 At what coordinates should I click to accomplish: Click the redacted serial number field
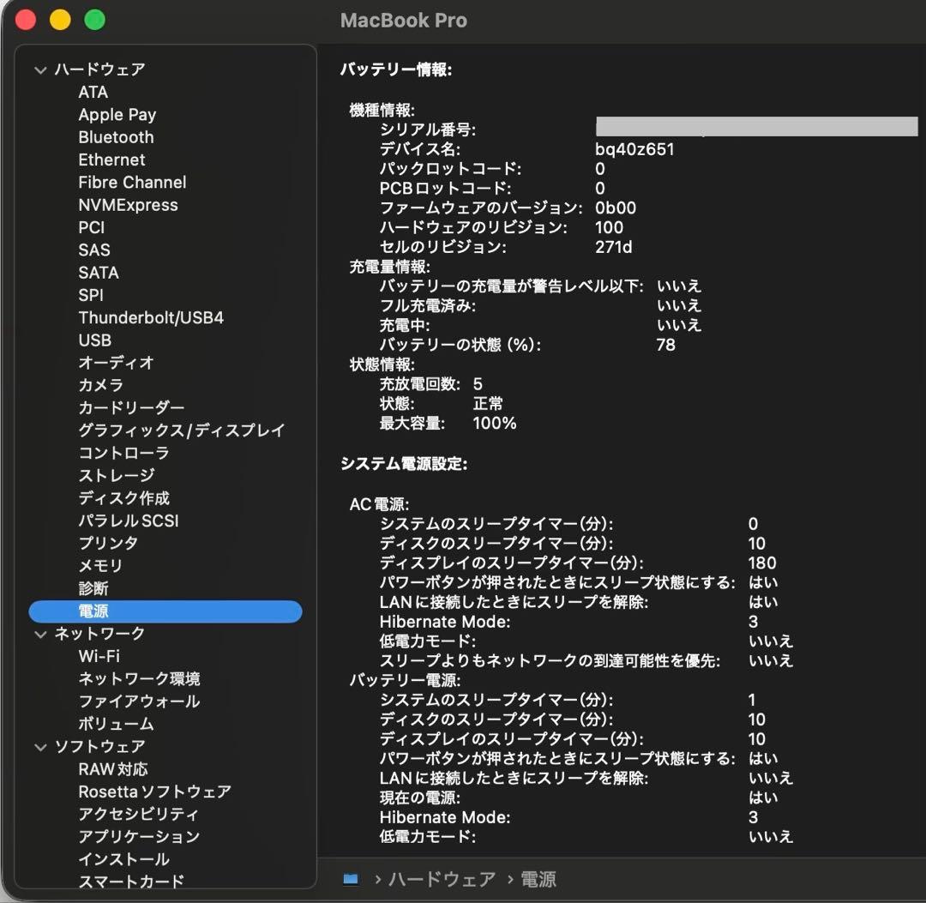pos(757,126)
